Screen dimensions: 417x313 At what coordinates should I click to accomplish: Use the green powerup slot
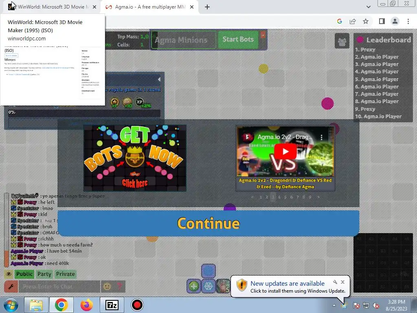point(194,286)
